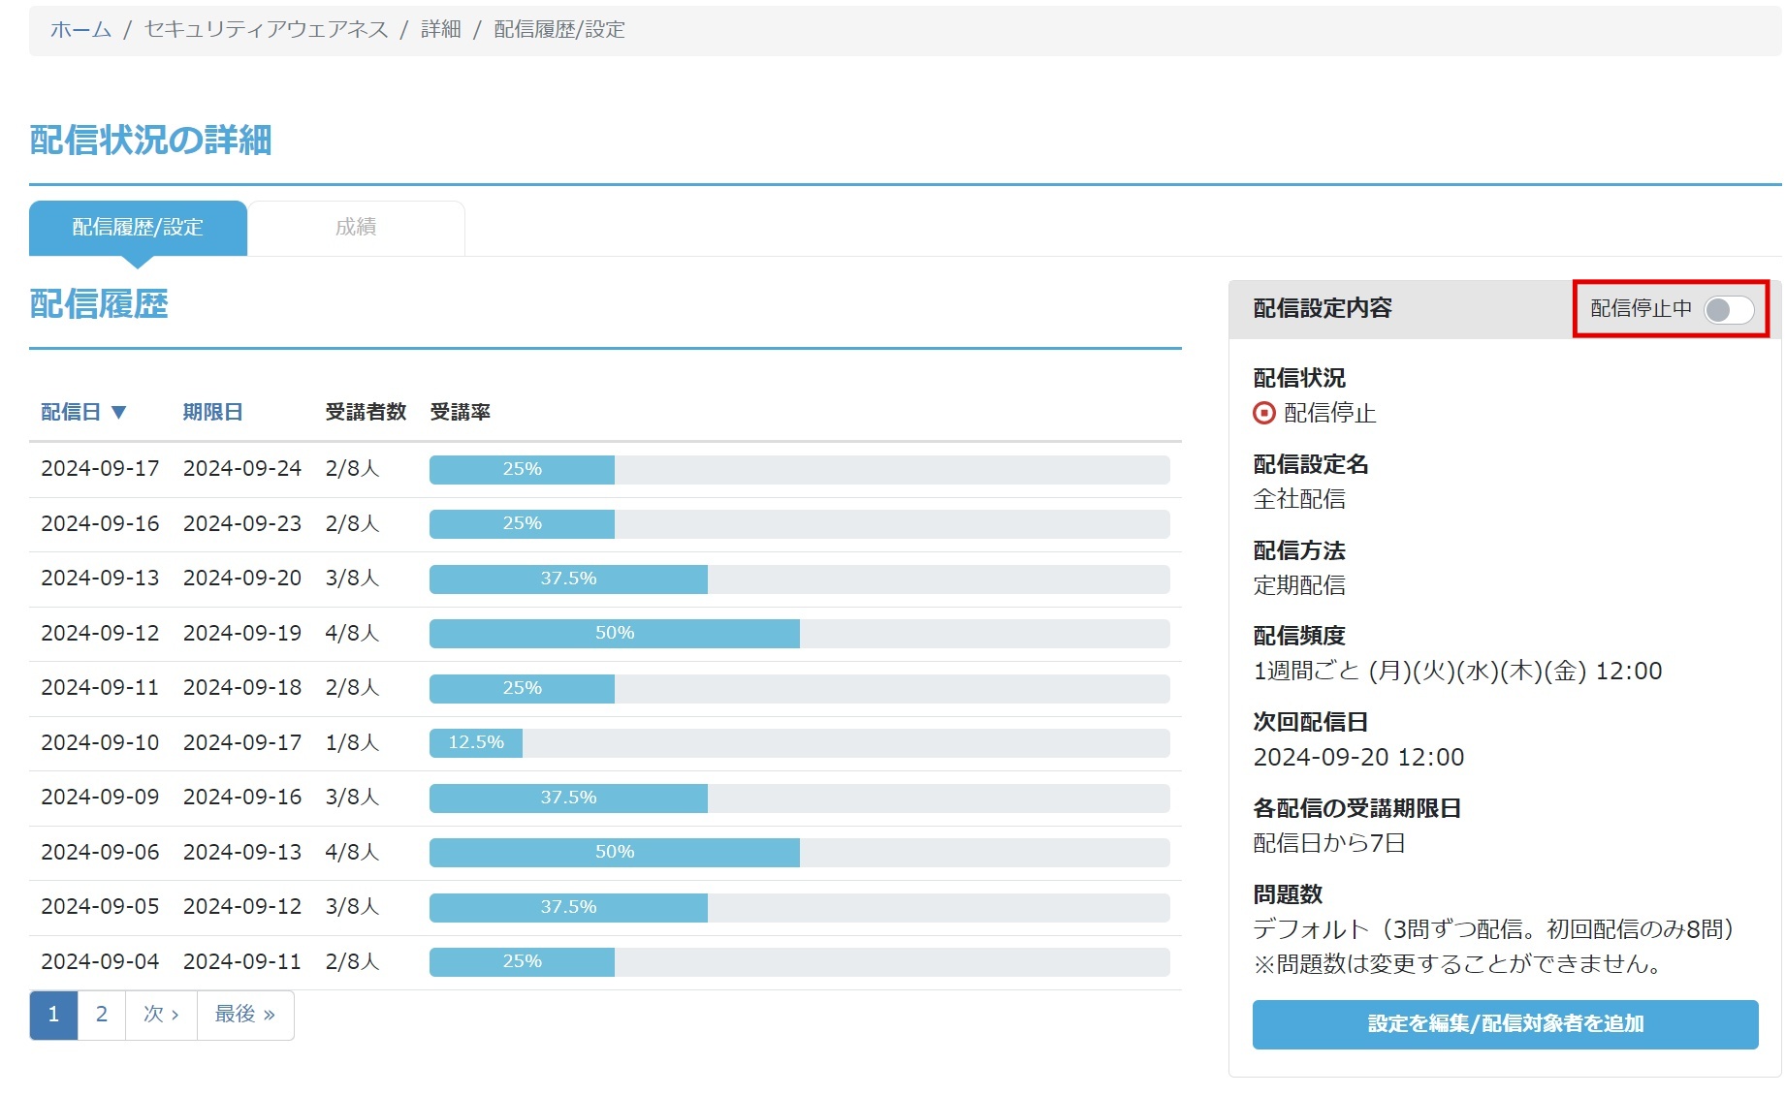Select delivery date 2024-09-09

[100, 798]
